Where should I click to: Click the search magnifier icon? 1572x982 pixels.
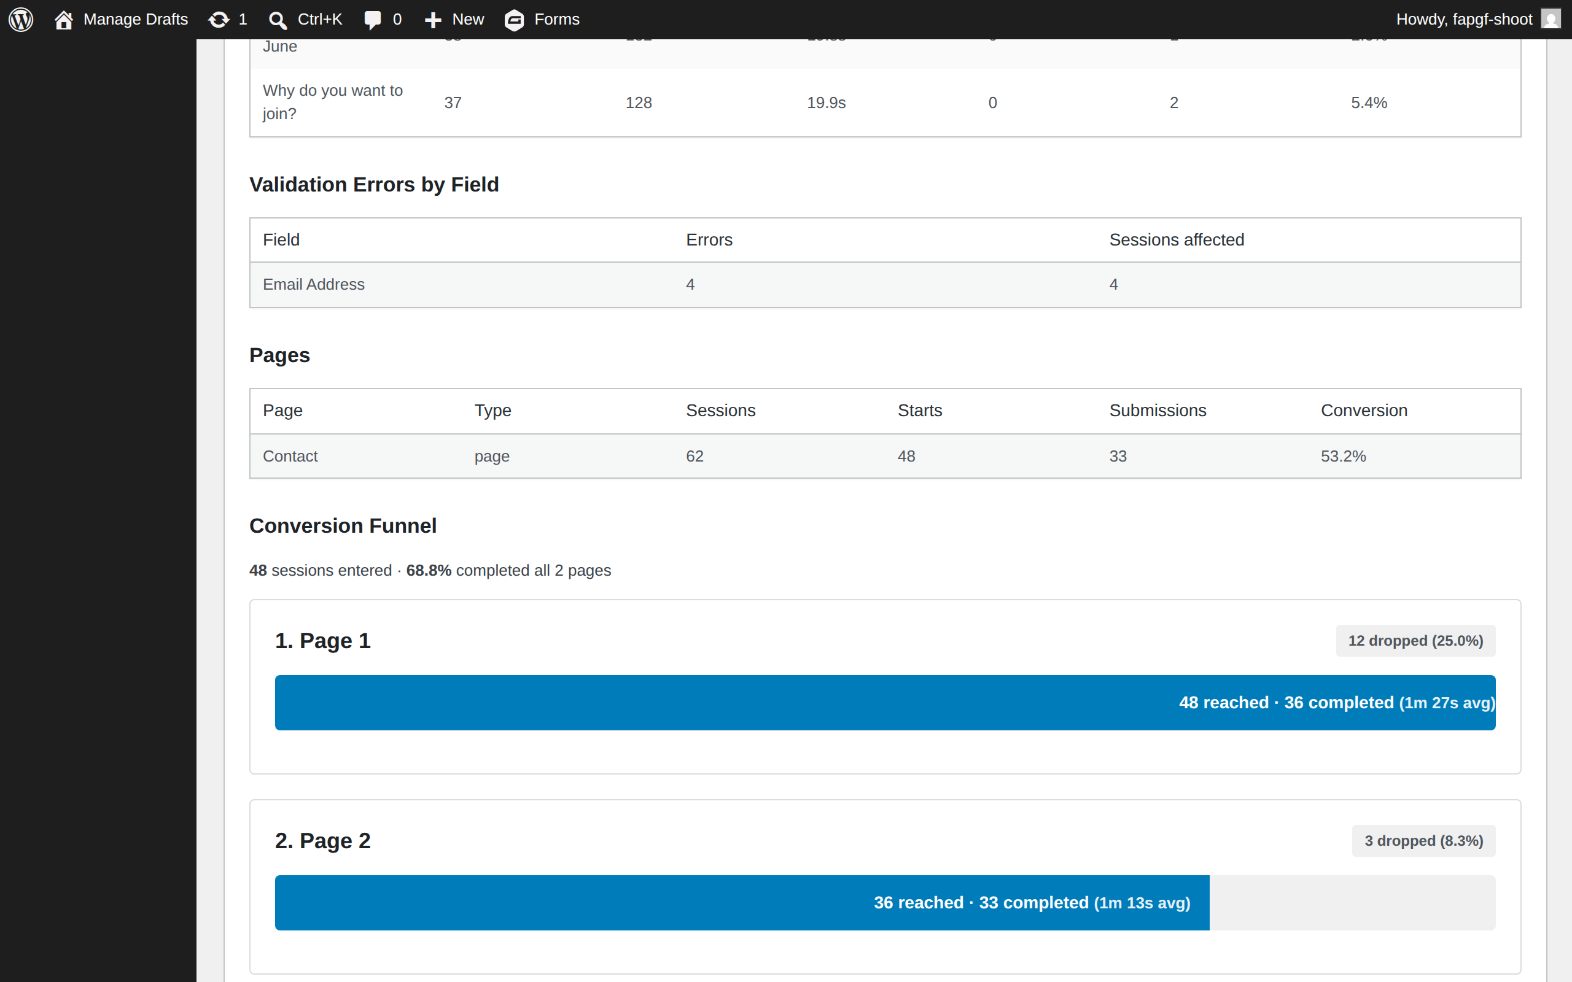point(278,20)
